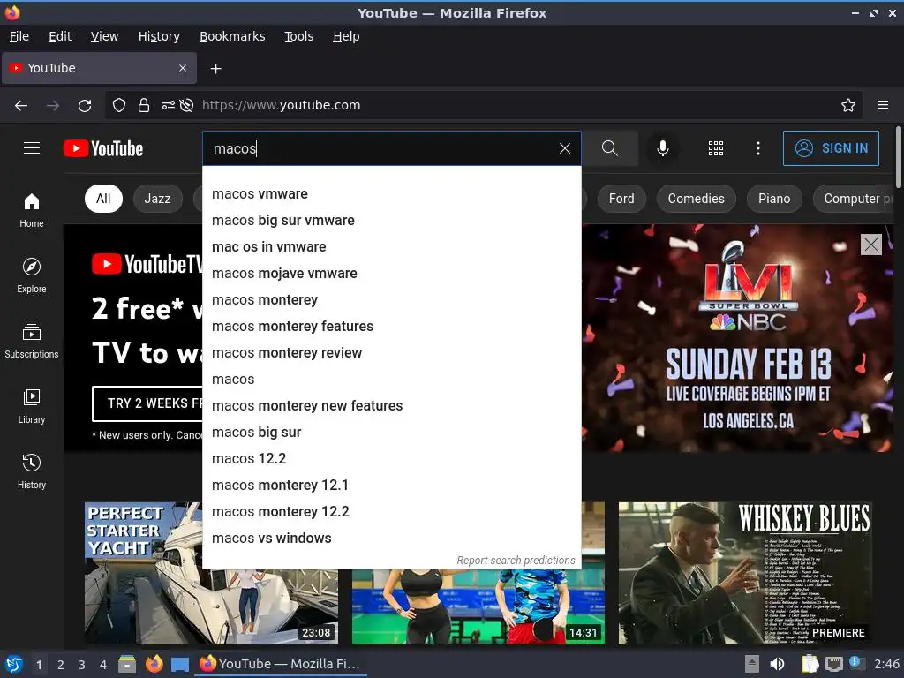Open the Firefox History menu
The image size is (904, 678).
coord(159,36)
